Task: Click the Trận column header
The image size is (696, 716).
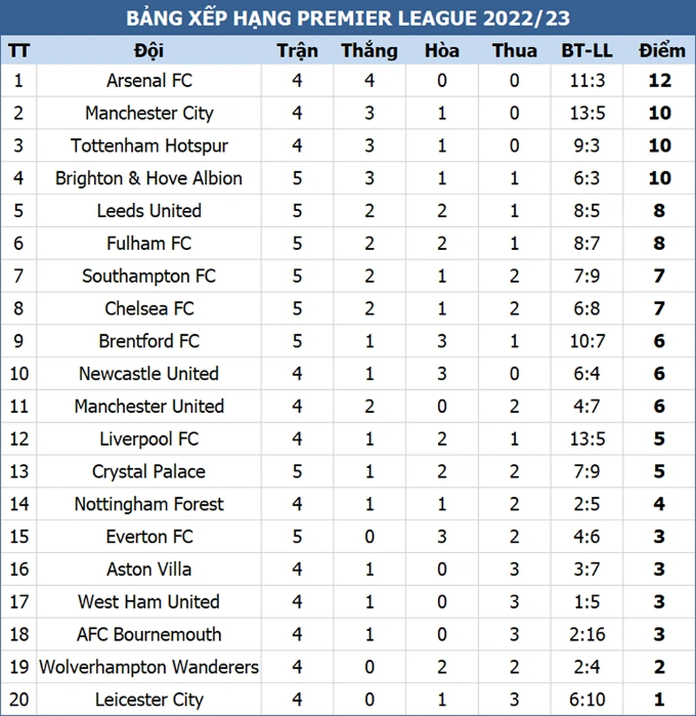Action: pos(297,51)
